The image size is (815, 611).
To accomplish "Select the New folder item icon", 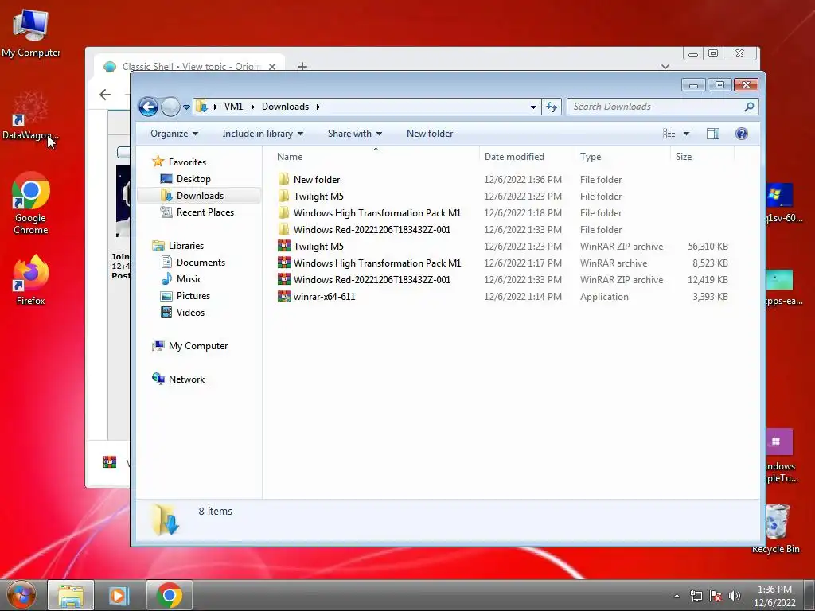I will [x=283, y=179].
